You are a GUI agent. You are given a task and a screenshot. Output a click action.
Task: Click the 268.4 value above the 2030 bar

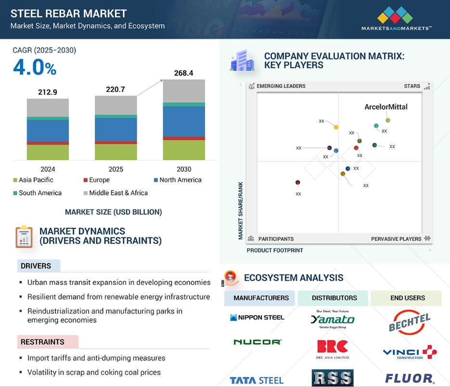[x=184, y=73]
